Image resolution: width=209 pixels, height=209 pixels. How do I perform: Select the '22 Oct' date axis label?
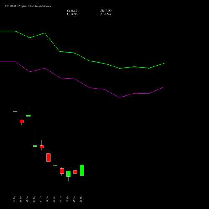[54, 199]
